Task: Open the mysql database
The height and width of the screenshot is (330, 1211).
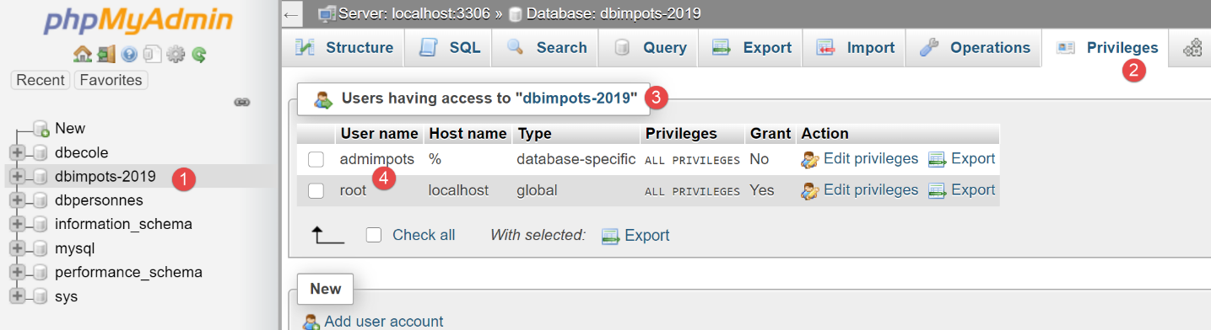Action: tap(75, 248)
